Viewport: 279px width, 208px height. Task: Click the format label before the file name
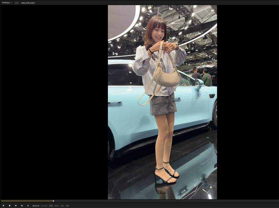tap(16, 3)
